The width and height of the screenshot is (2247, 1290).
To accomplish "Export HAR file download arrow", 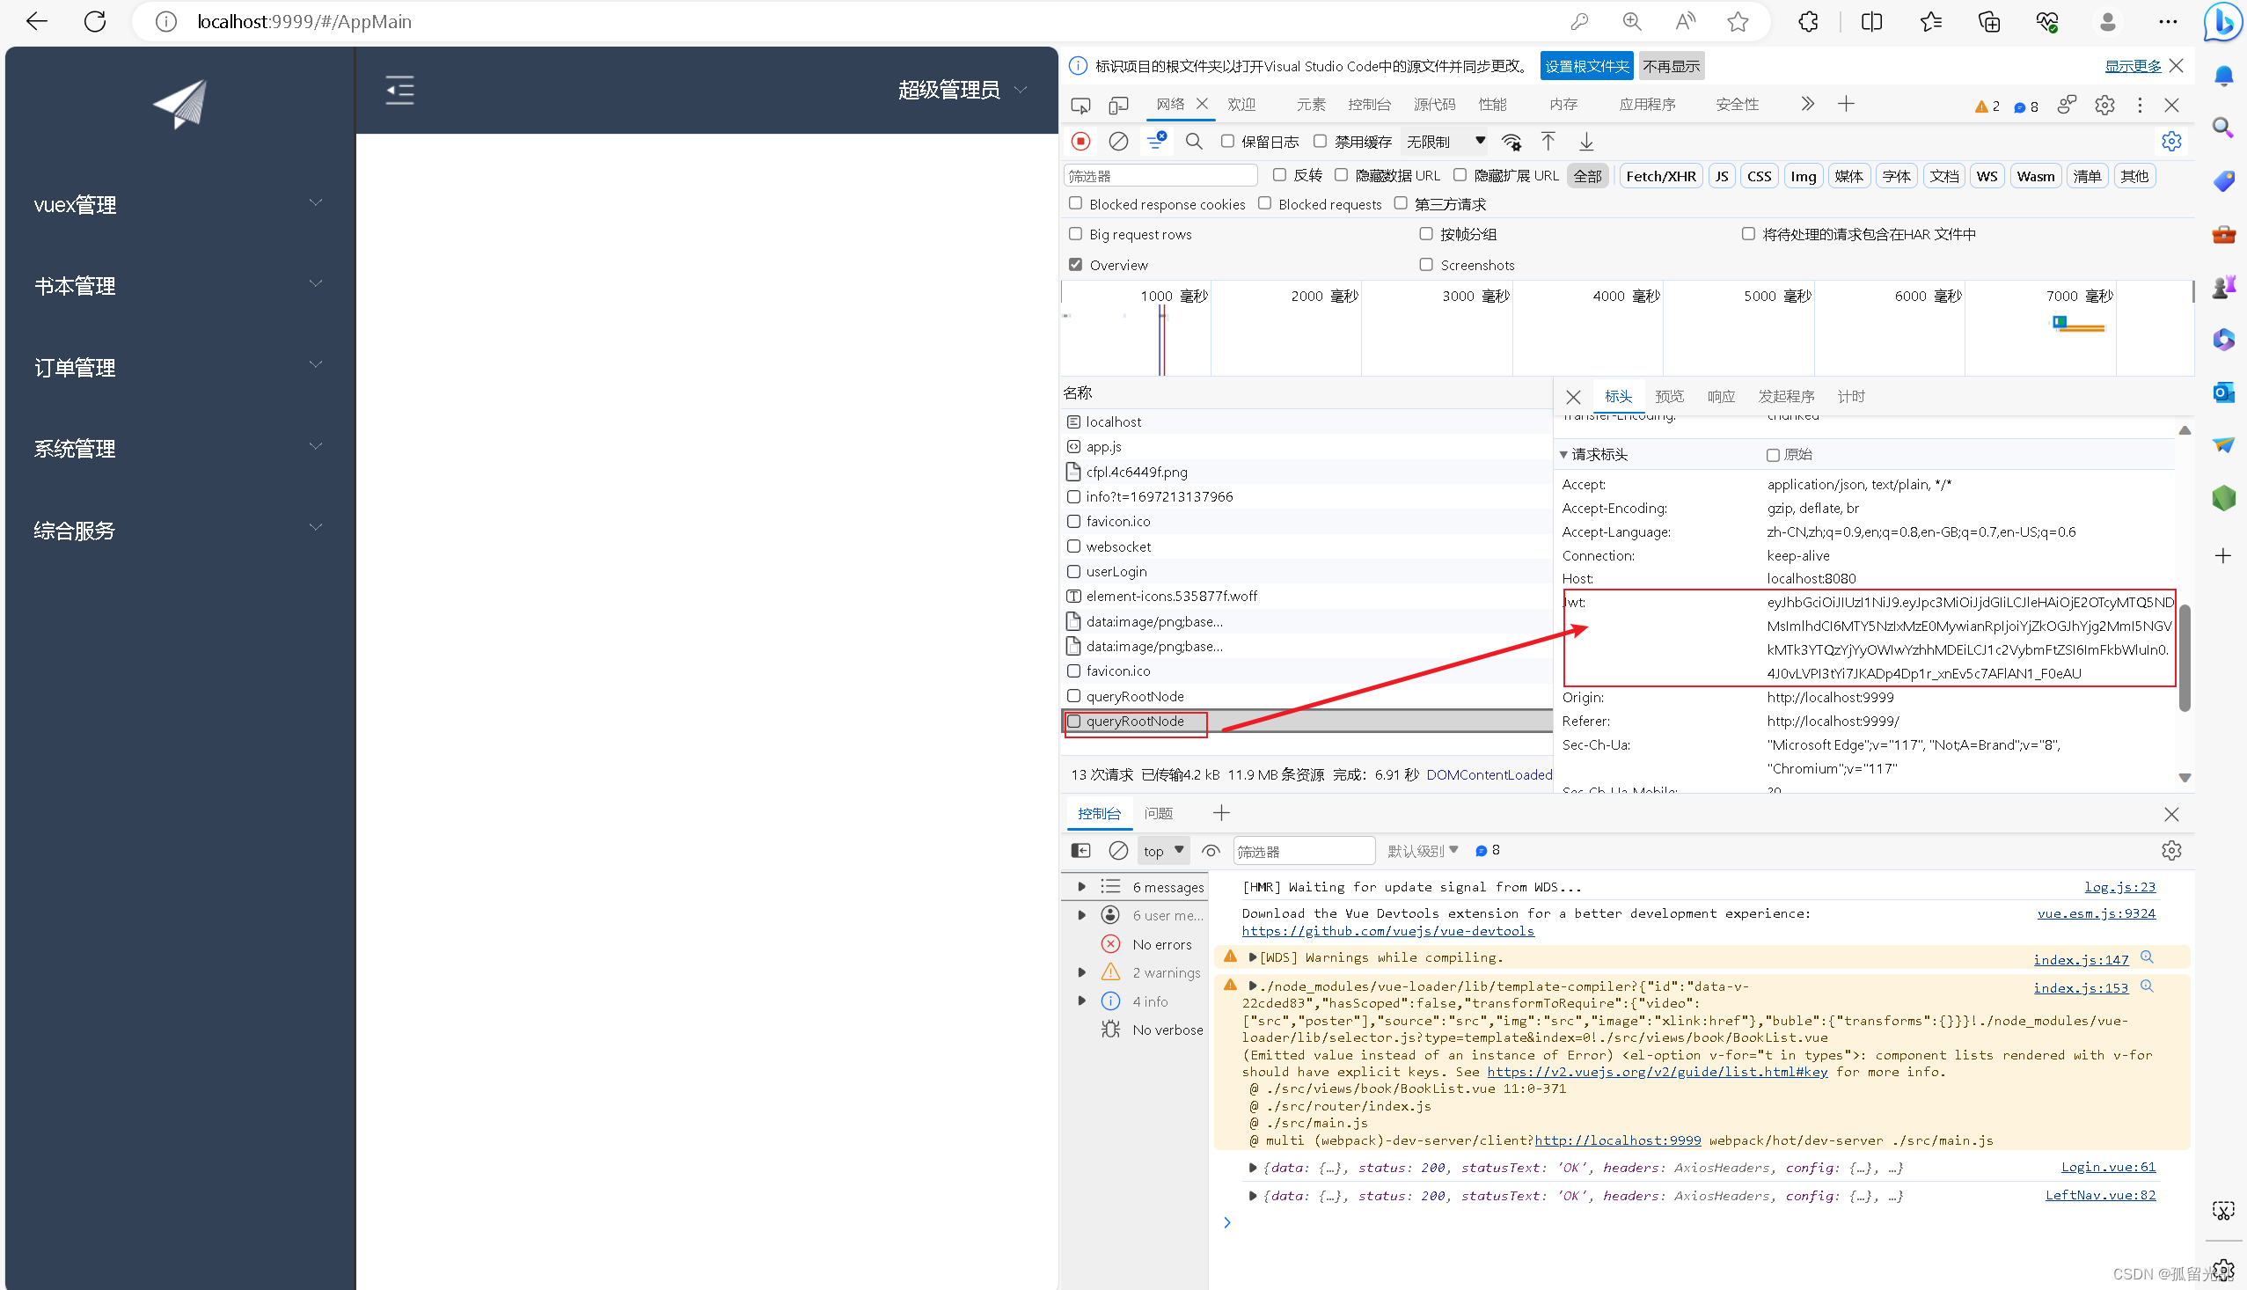I will (1586, 142).
